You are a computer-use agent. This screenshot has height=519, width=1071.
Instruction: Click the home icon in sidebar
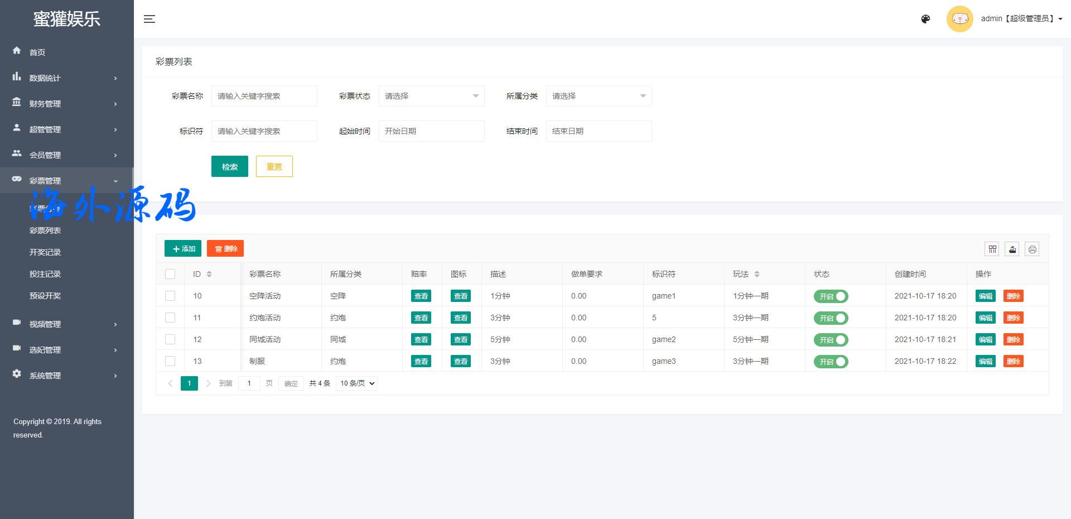pyautogui.click(x=17, y=51)
